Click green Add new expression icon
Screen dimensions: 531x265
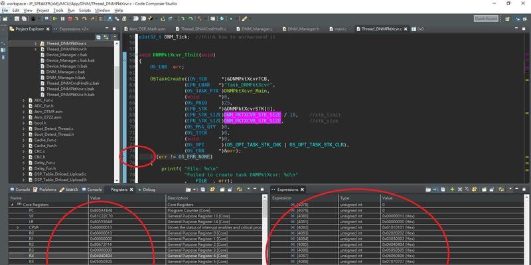click(452, 189)
